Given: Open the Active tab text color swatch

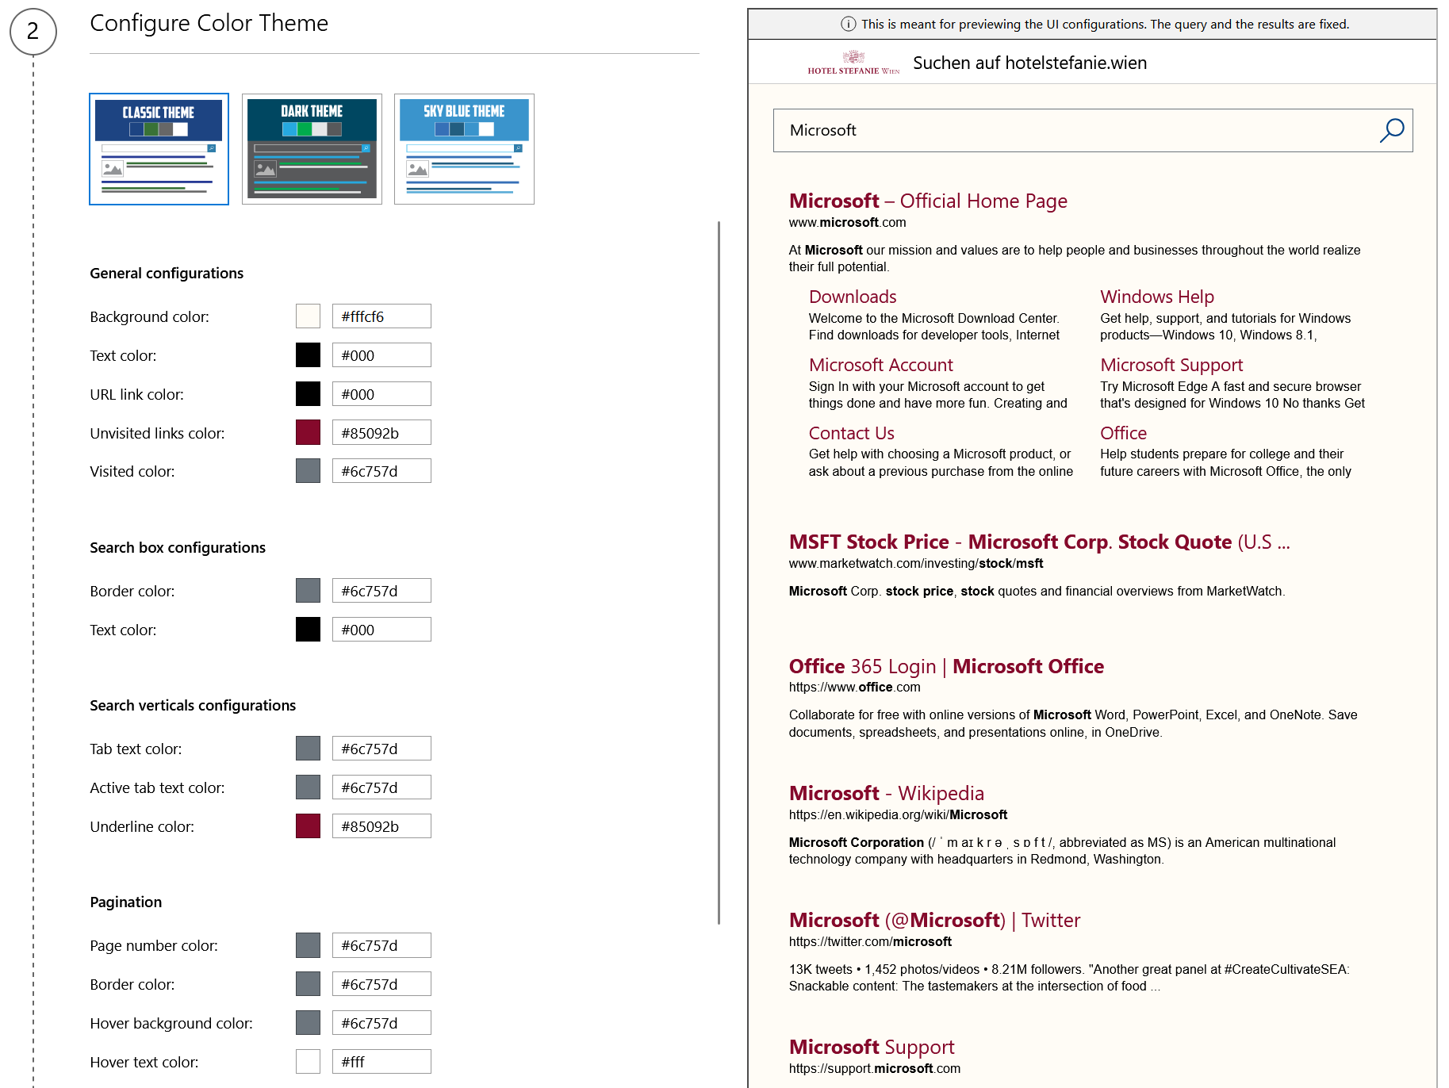Looking at the screenshot, I should 308,787.
